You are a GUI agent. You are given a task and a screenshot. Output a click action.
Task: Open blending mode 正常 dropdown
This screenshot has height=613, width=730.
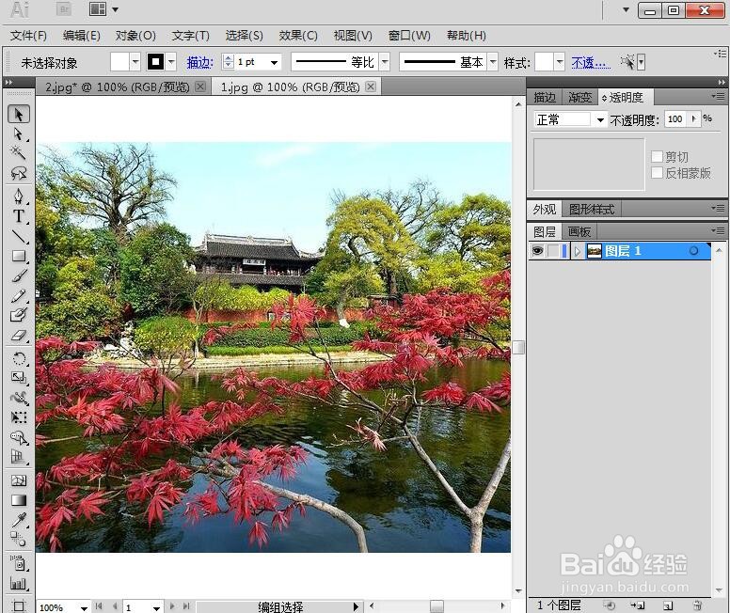point(600,120)
